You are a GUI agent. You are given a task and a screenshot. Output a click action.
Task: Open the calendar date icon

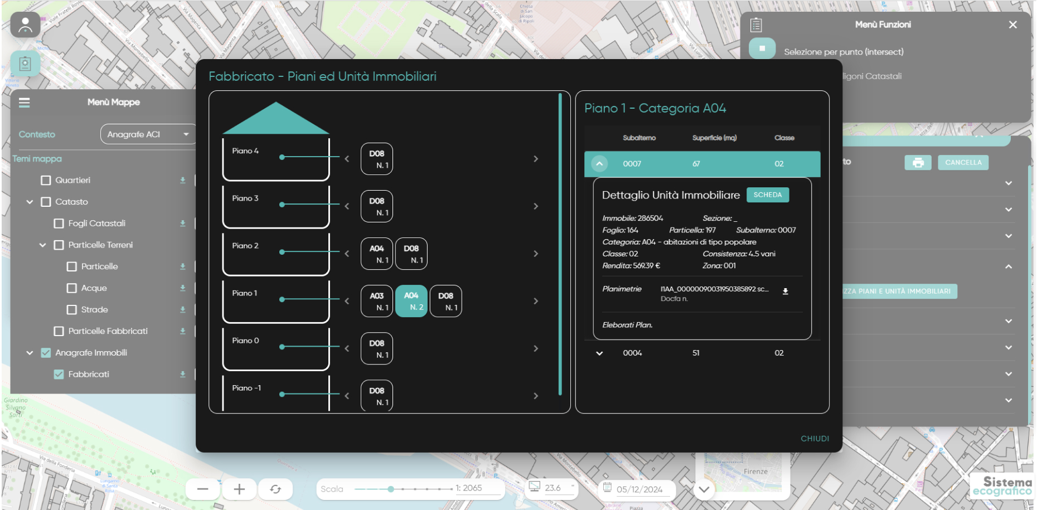click(x=608, y=487)
